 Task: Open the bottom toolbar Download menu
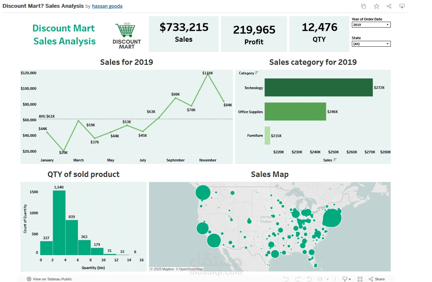(347, 279)
